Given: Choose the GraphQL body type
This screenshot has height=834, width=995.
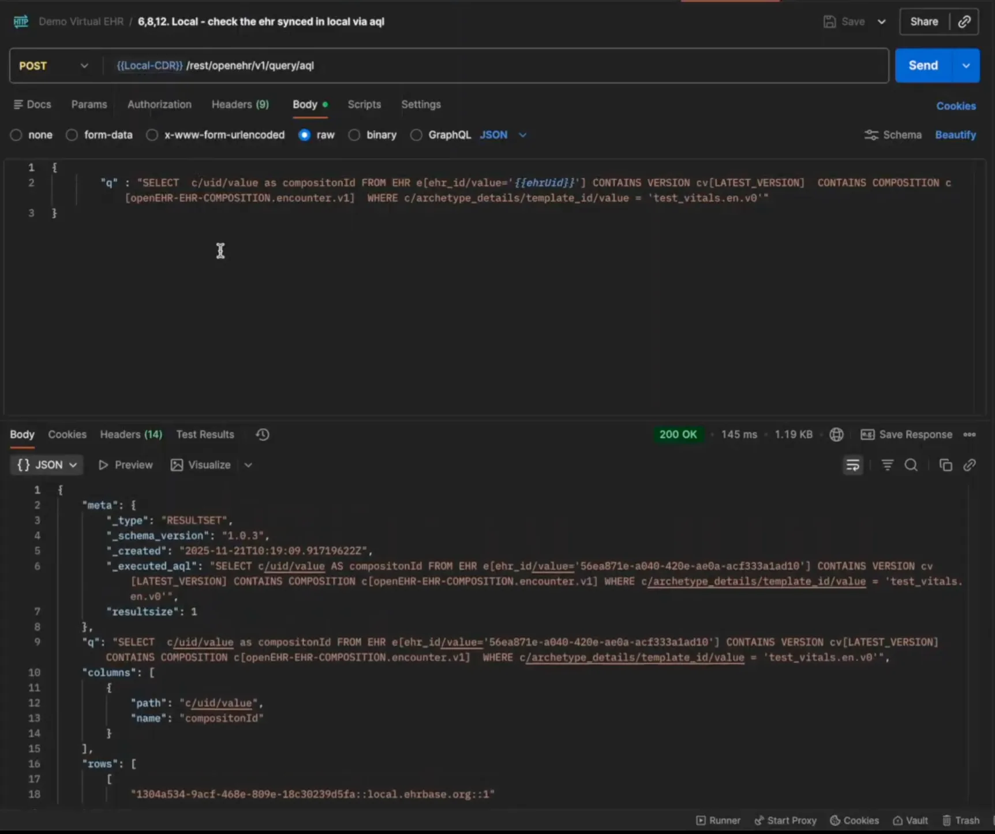Looking at the screenshot, I should [416, 135].
